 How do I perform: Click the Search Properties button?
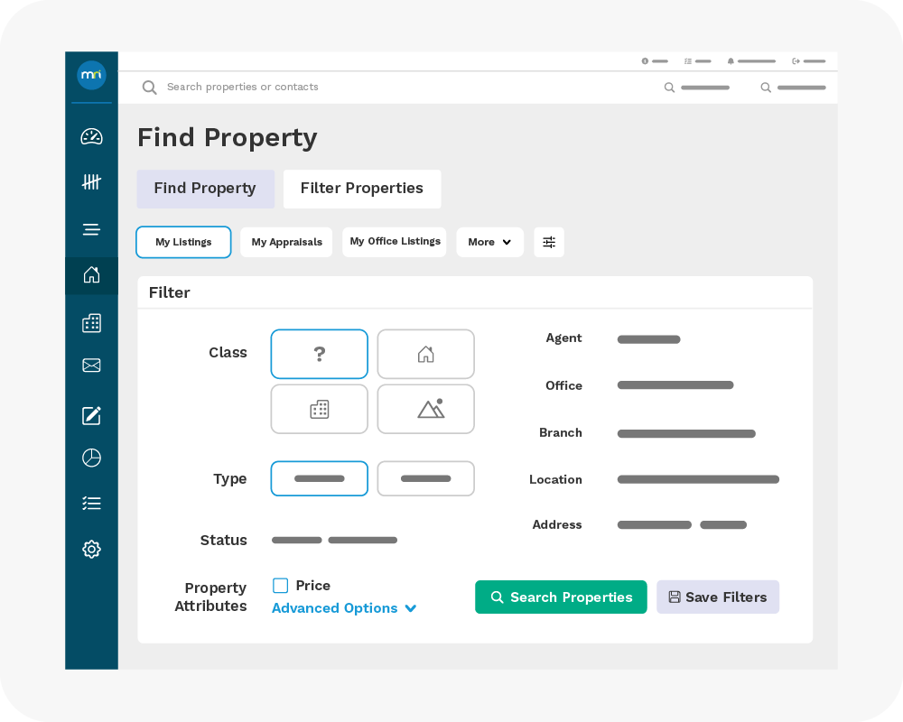561,597
